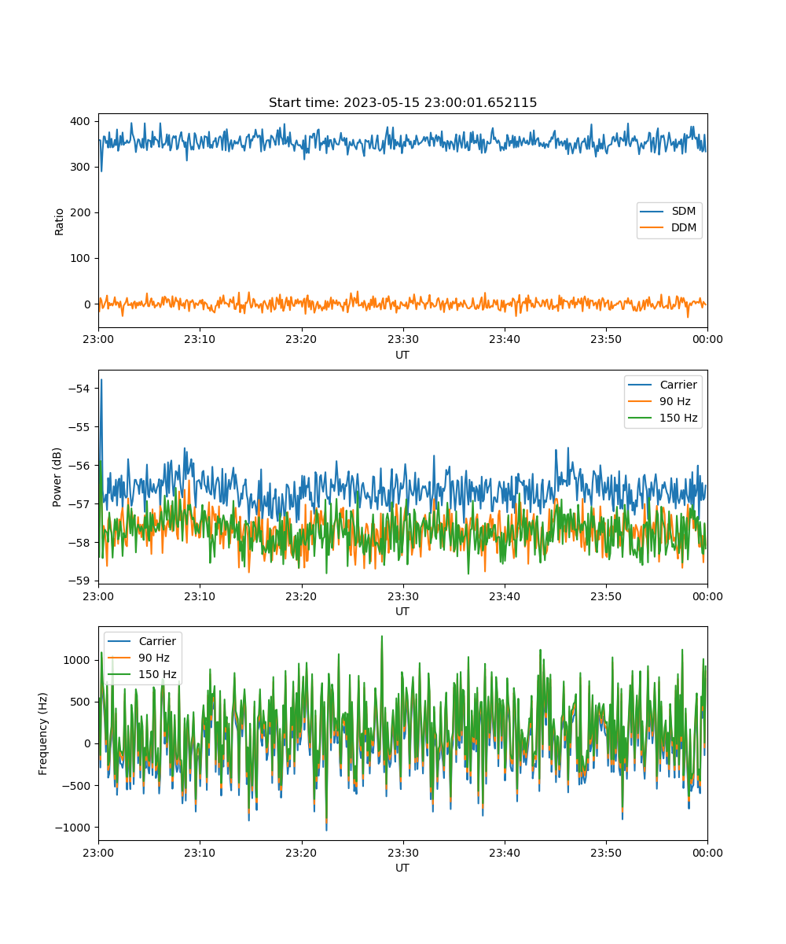Click the "Ratio" y-axis label
The width and height of the screenshot is (786, 944).
coord(60,221)
